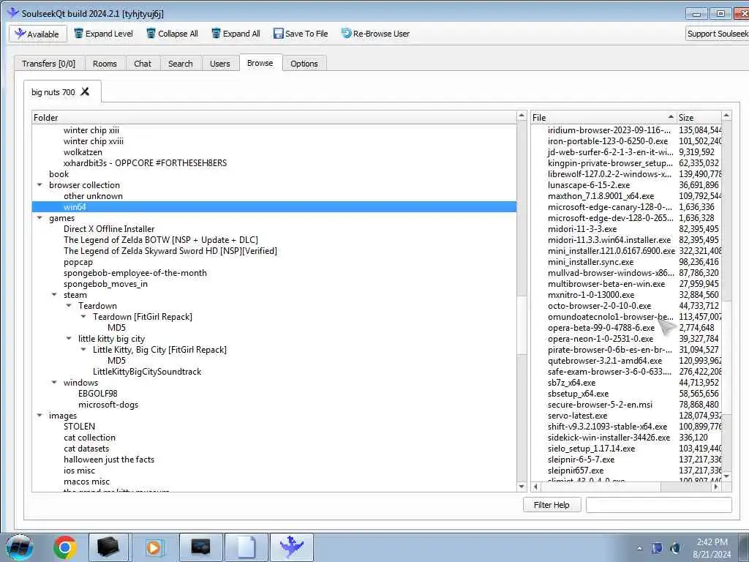The height and width of the screenshot is (562, 749).
Task: Switch to the Rooms tab
Action: (x=105, y=64)
